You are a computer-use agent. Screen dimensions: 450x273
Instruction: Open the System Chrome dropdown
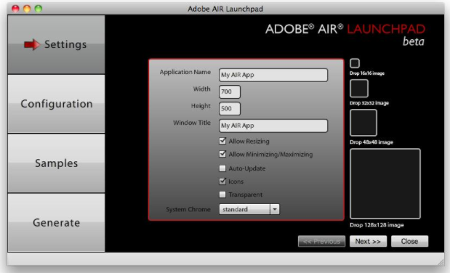tap(249, 209)
